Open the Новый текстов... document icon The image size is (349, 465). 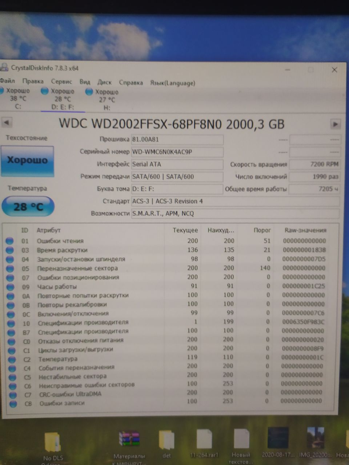point(241,446)
